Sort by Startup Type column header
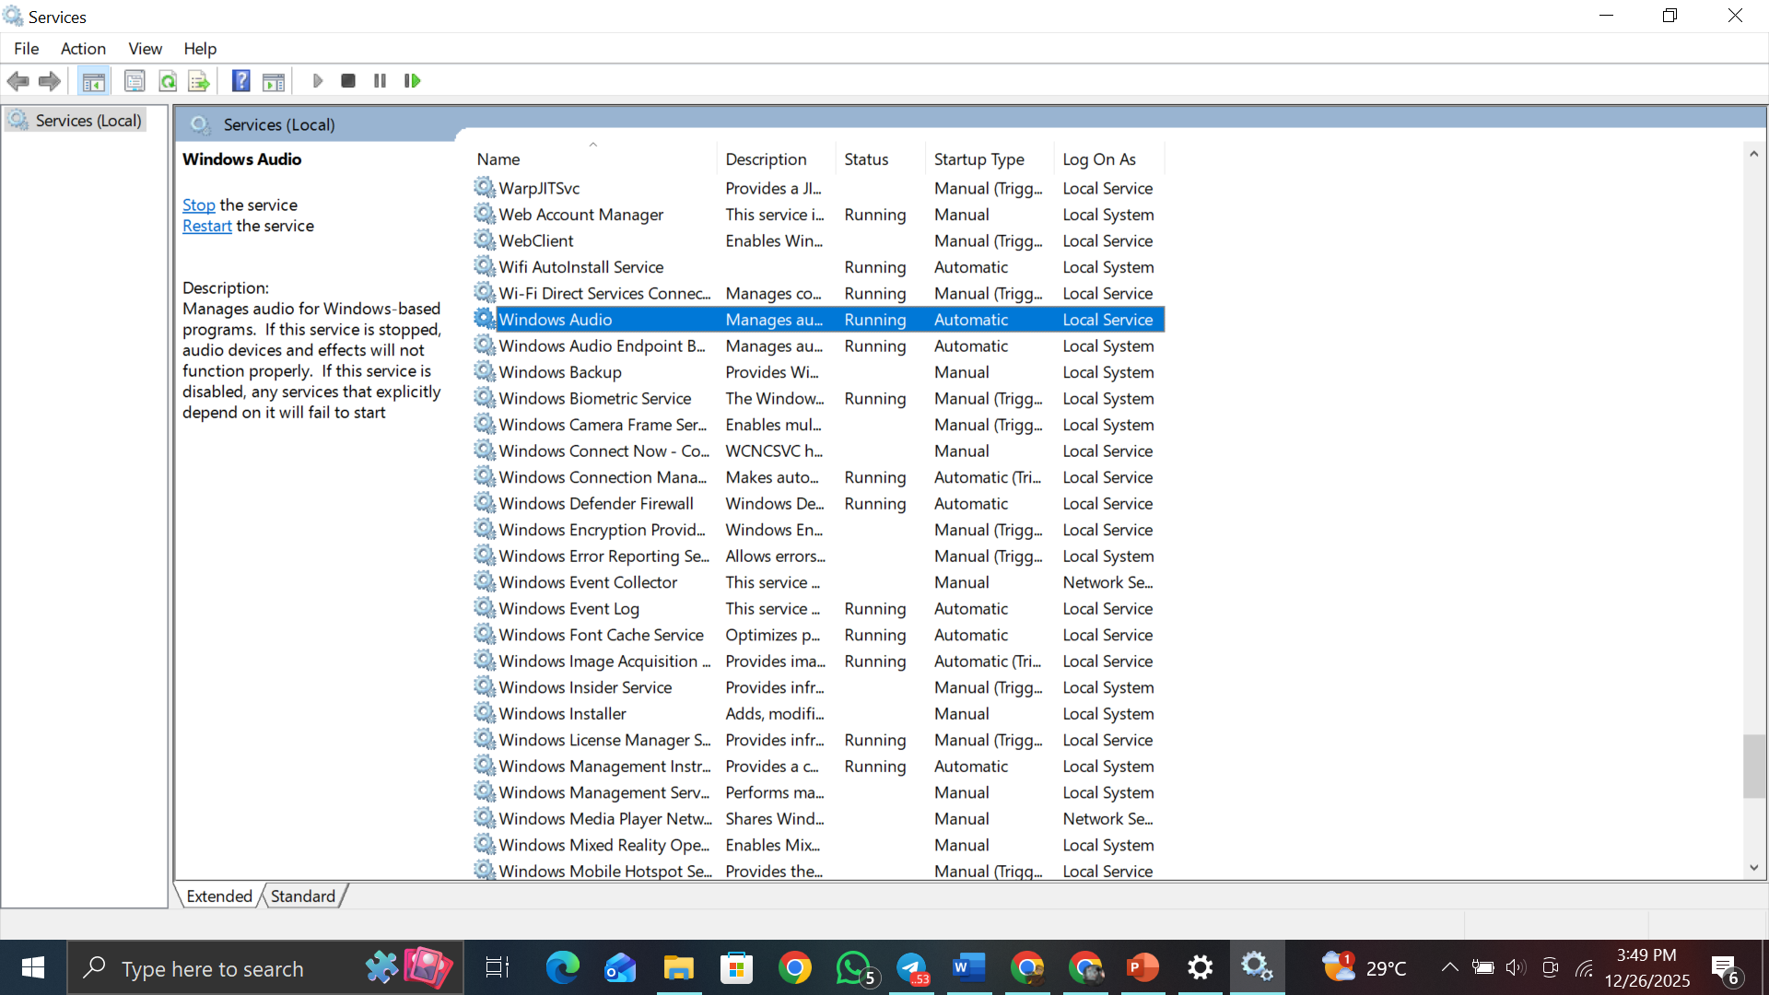1769x995 pixels. pos(990,159)
